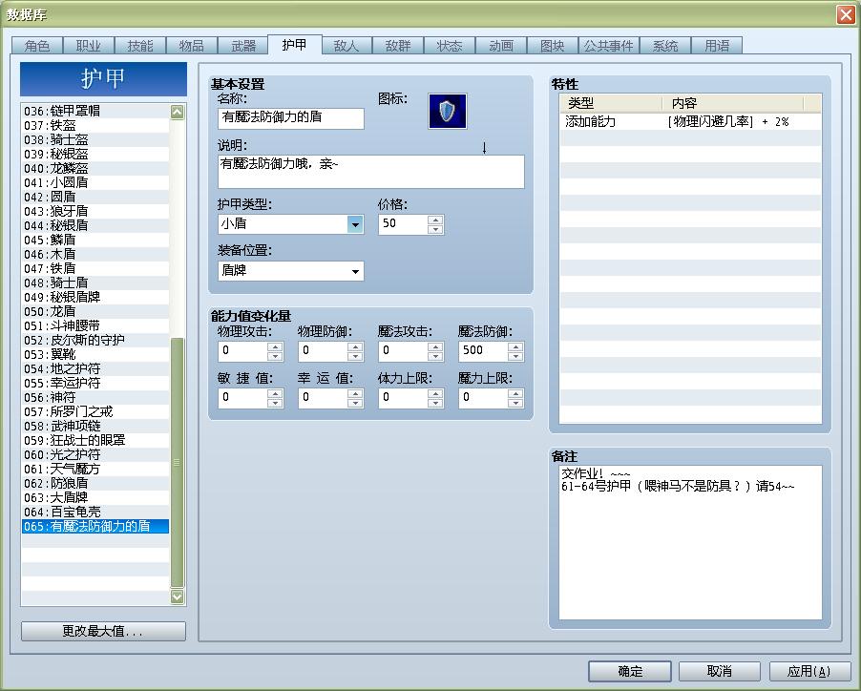Click the 确定 button
The image size is (861, 691).
click(629, 670)
